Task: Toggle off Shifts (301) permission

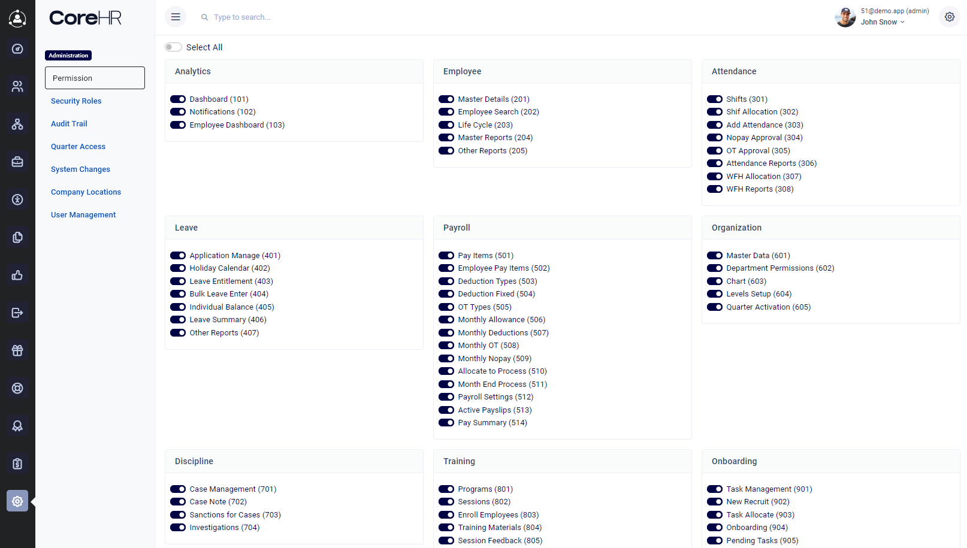Action: click(x=715, y=99)
